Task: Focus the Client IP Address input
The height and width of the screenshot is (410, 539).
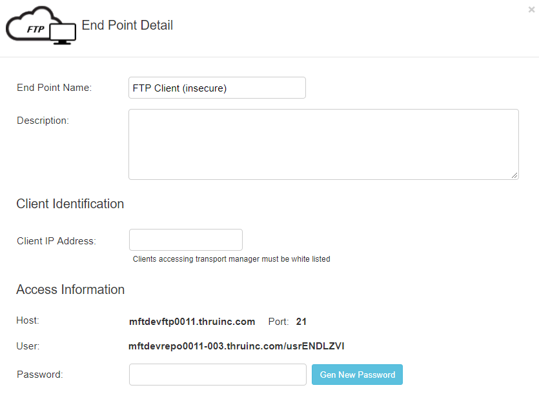Action: click(186, 240)
